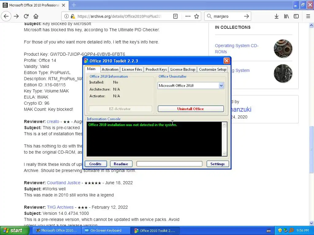Open the browser downloads icon

[277, 17]
